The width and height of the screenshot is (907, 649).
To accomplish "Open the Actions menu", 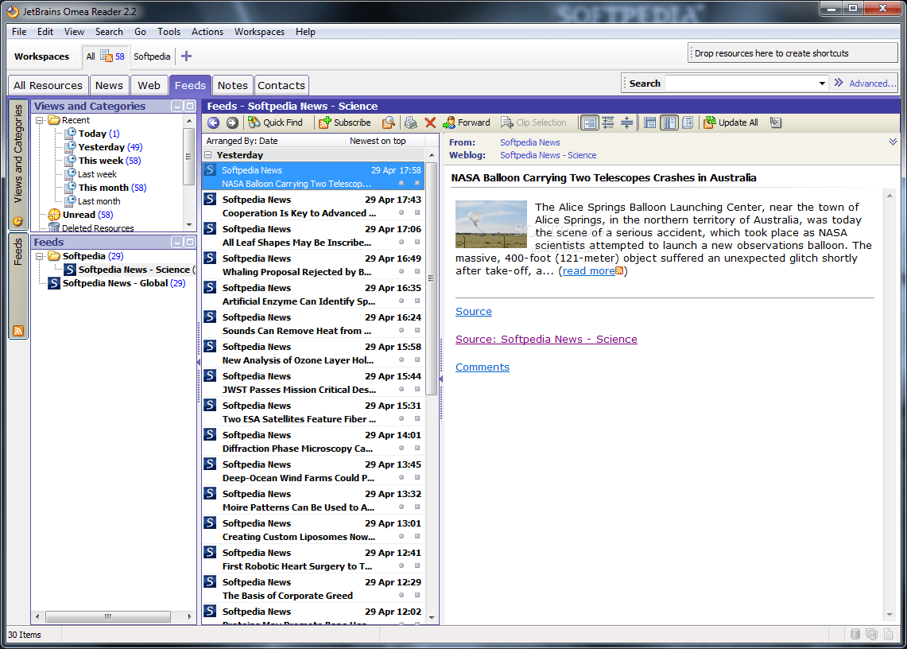I will [207, 32].
